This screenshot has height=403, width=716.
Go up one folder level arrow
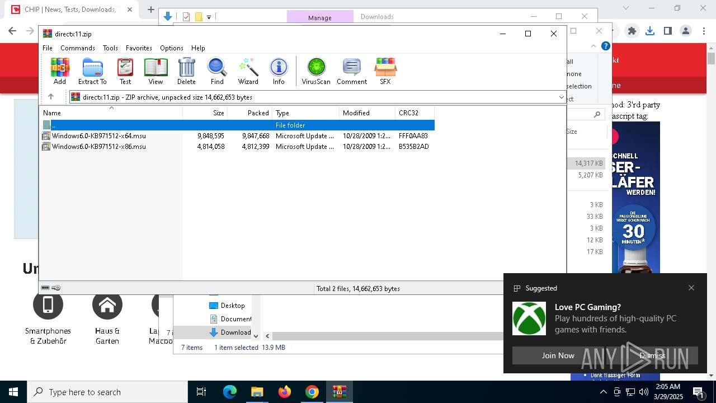(x=51, y=97)
